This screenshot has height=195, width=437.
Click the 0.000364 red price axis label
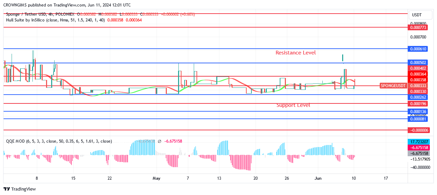(x=418, y=74)
